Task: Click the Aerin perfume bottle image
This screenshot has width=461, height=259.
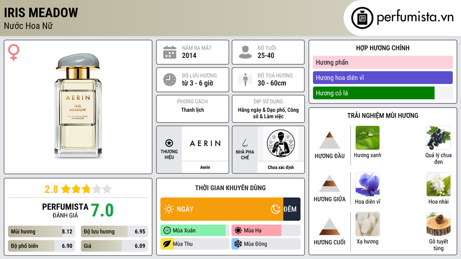Action: (78, 106)
